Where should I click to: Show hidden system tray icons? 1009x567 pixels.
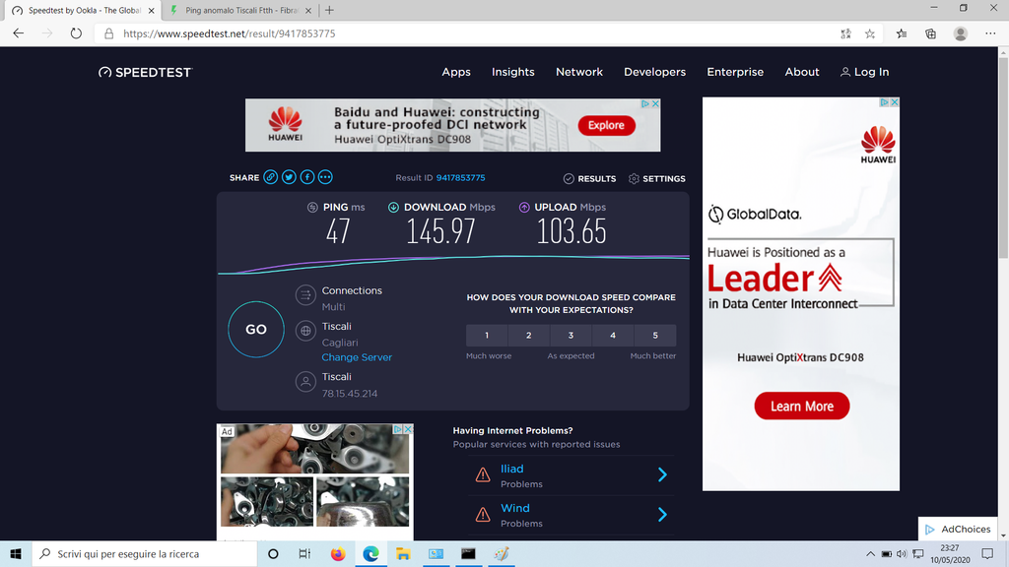[x=870, y=553]
